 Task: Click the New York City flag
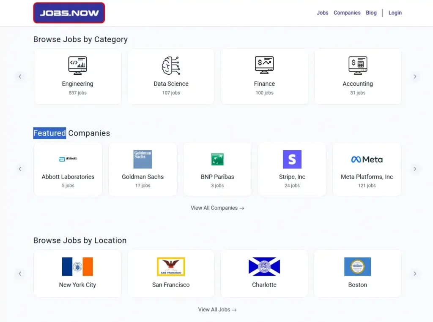point(78,267)
